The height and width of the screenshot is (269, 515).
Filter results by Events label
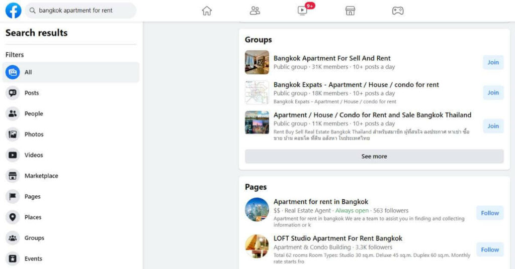[x=33, y=258]
